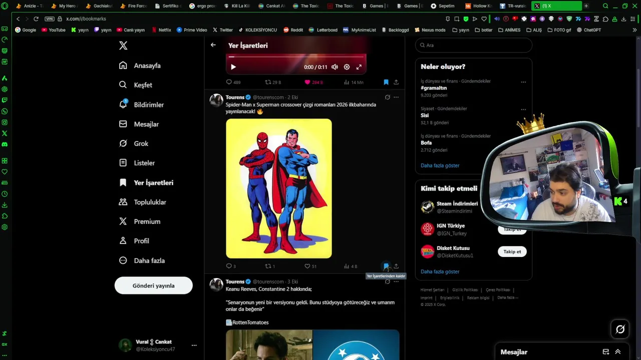Open #gramaltın trend
The height and width of the screenshot is (360, 641).
[x=434, y=88]
